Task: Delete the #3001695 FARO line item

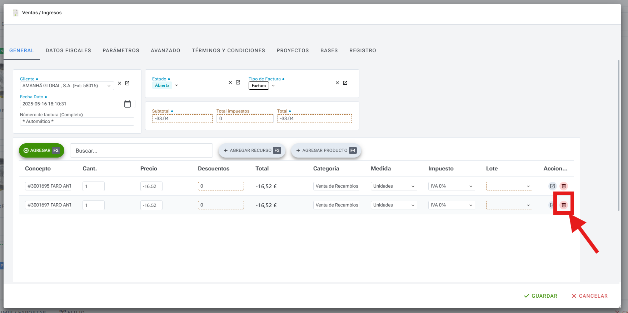Action: (x=563, y=186)
